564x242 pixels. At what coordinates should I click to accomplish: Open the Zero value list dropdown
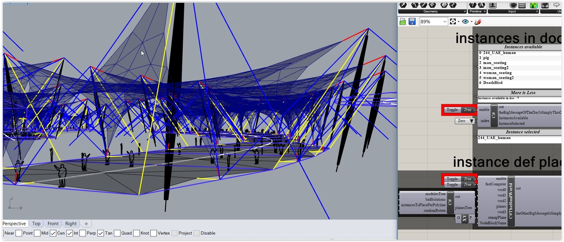tap(471, 121)
